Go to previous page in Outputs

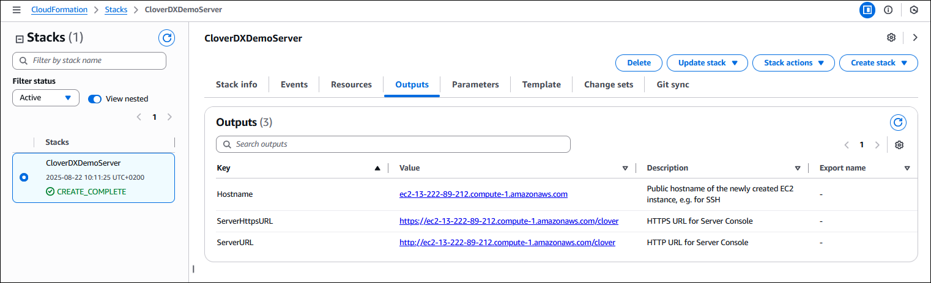point(847,145)
